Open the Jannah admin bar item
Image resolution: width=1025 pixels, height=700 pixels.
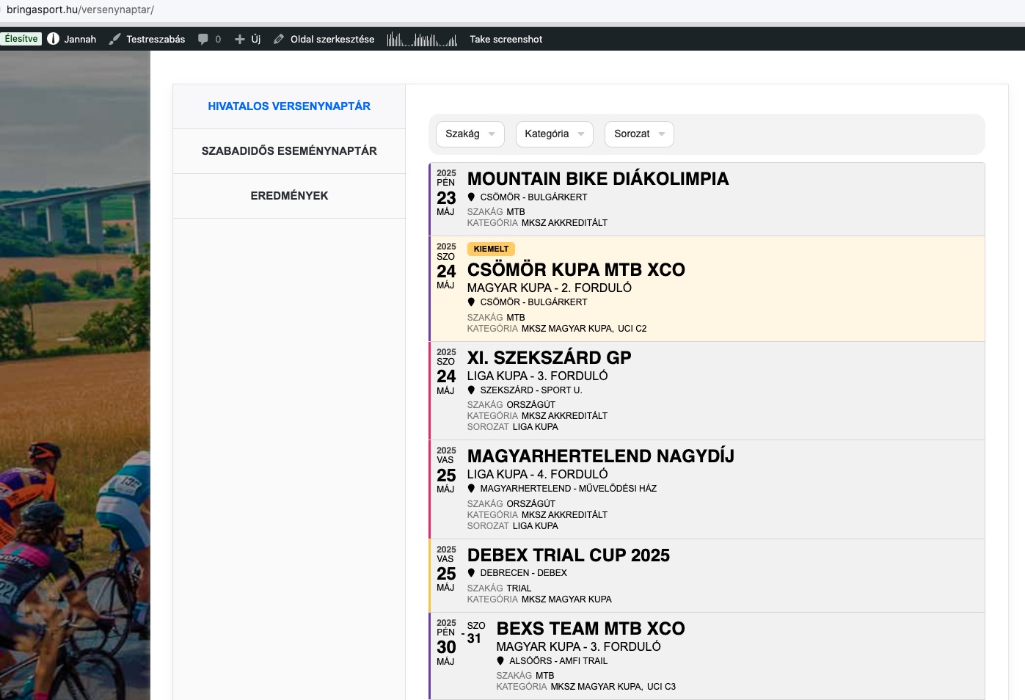80,39
